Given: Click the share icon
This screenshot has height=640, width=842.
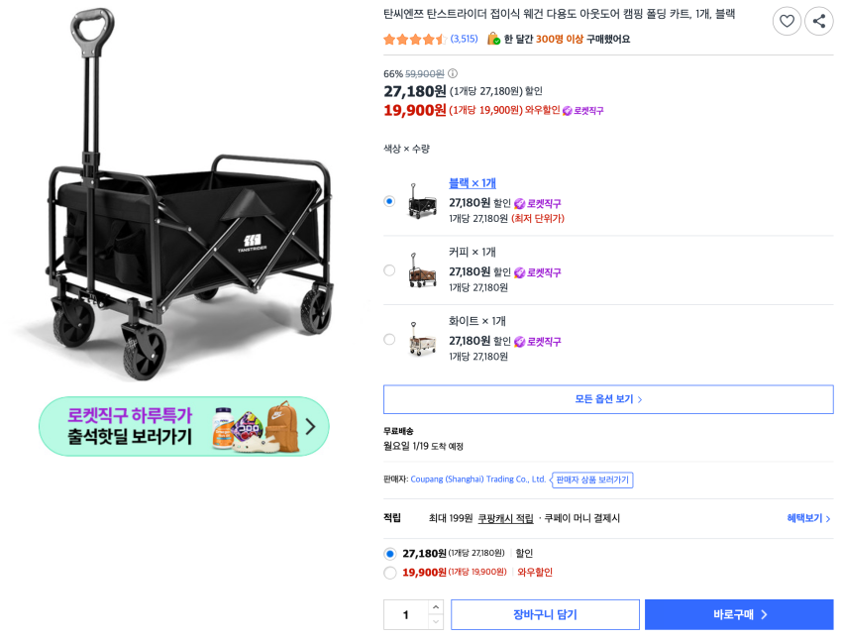Looking at the screenshot, I should [819, 21].
